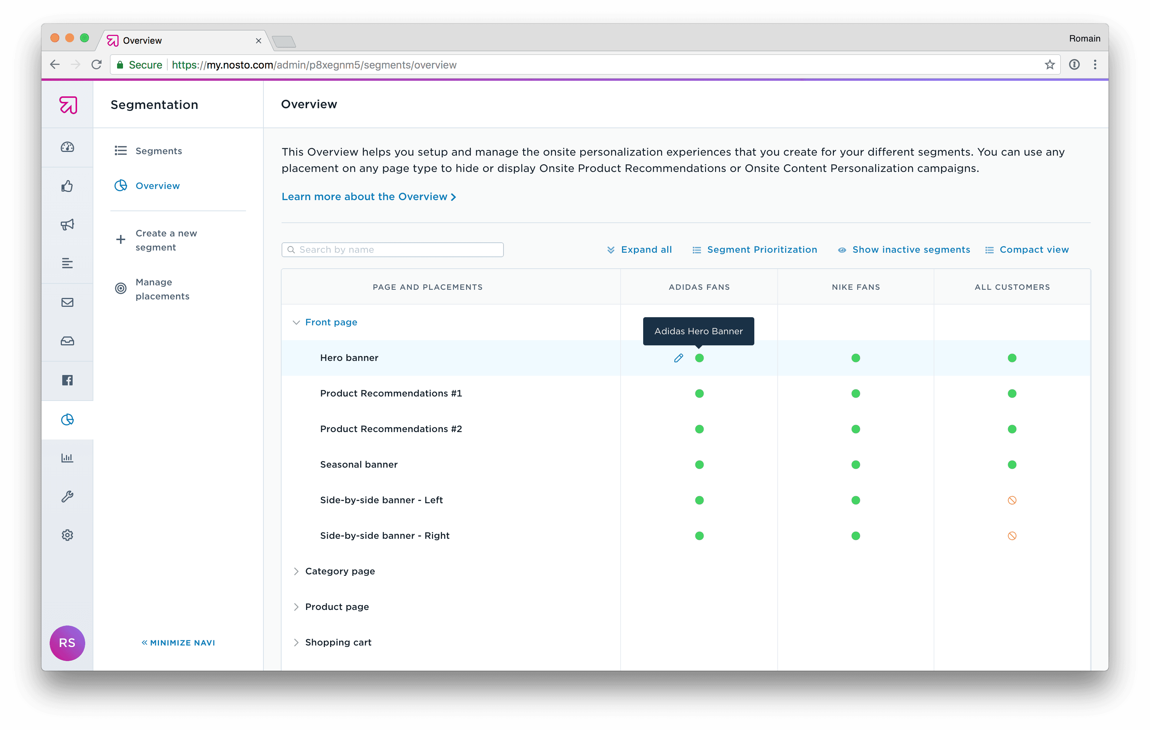Click the Side-by-side banner - Right label
1150x730 pixels.
pyautogui.click(x=385, y=536)
